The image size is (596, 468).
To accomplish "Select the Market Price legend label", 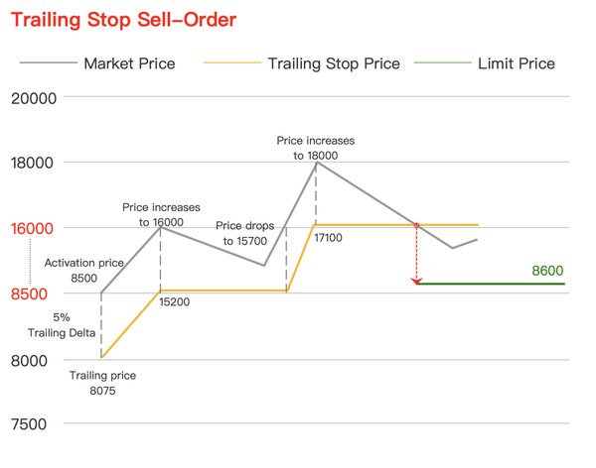I will [129, 63].
